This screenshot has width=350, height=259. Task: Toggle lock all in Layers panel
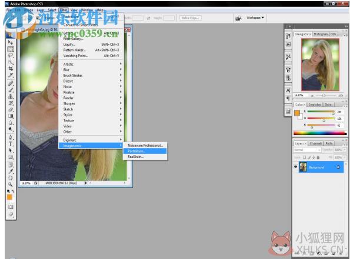click(318, 157)
